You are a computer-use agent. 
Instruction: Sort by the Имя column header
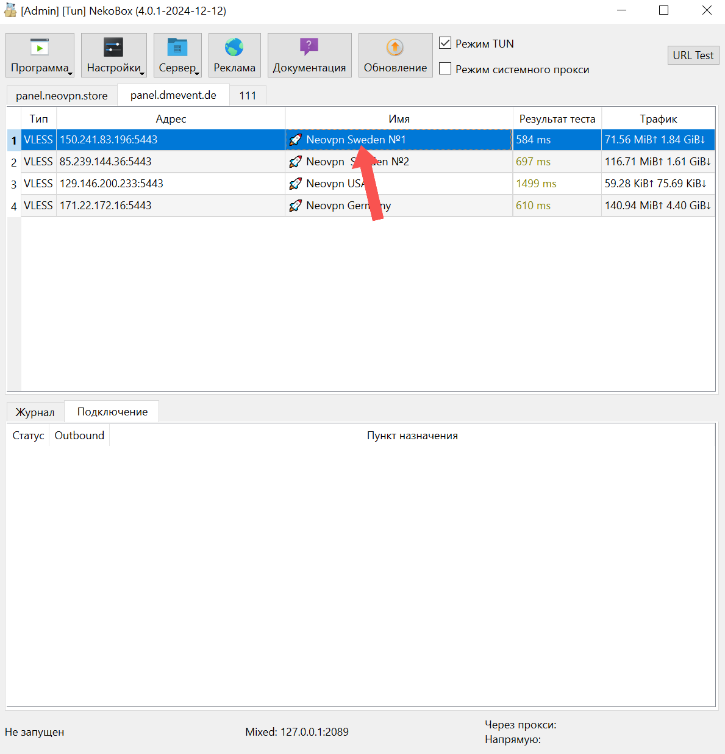click(399, 119)
